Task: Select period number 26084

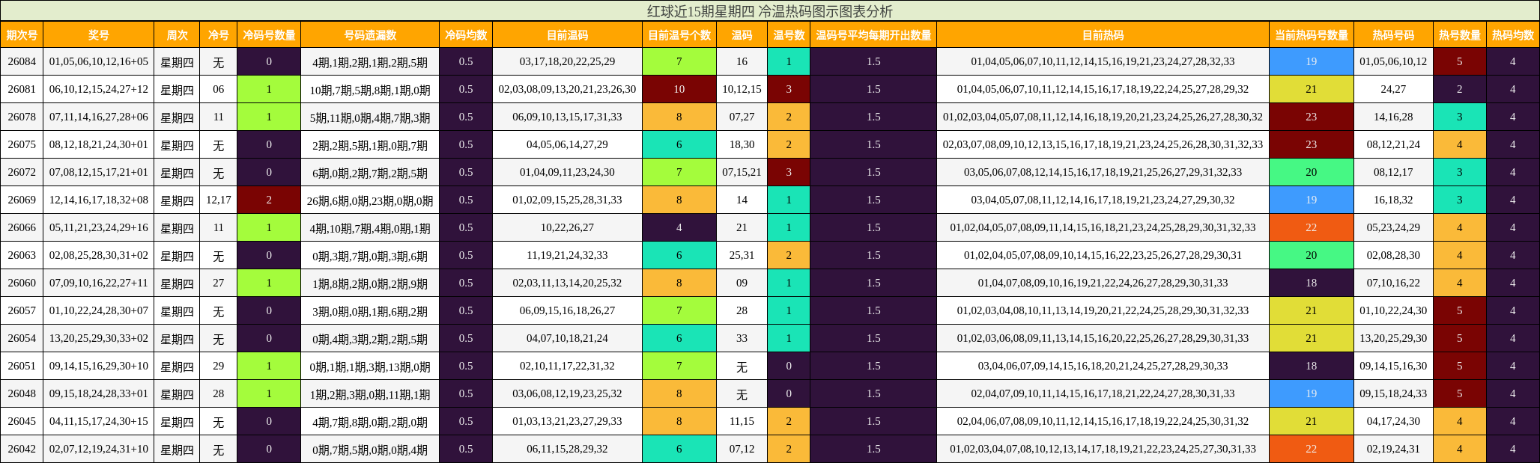Action: 22,61
